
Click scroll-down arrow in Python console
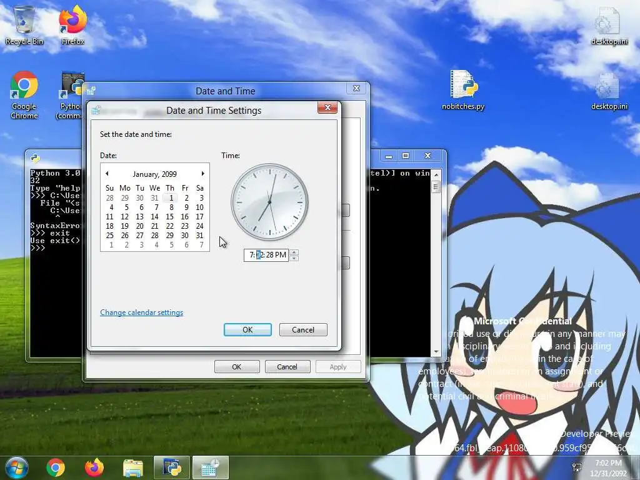436,352
